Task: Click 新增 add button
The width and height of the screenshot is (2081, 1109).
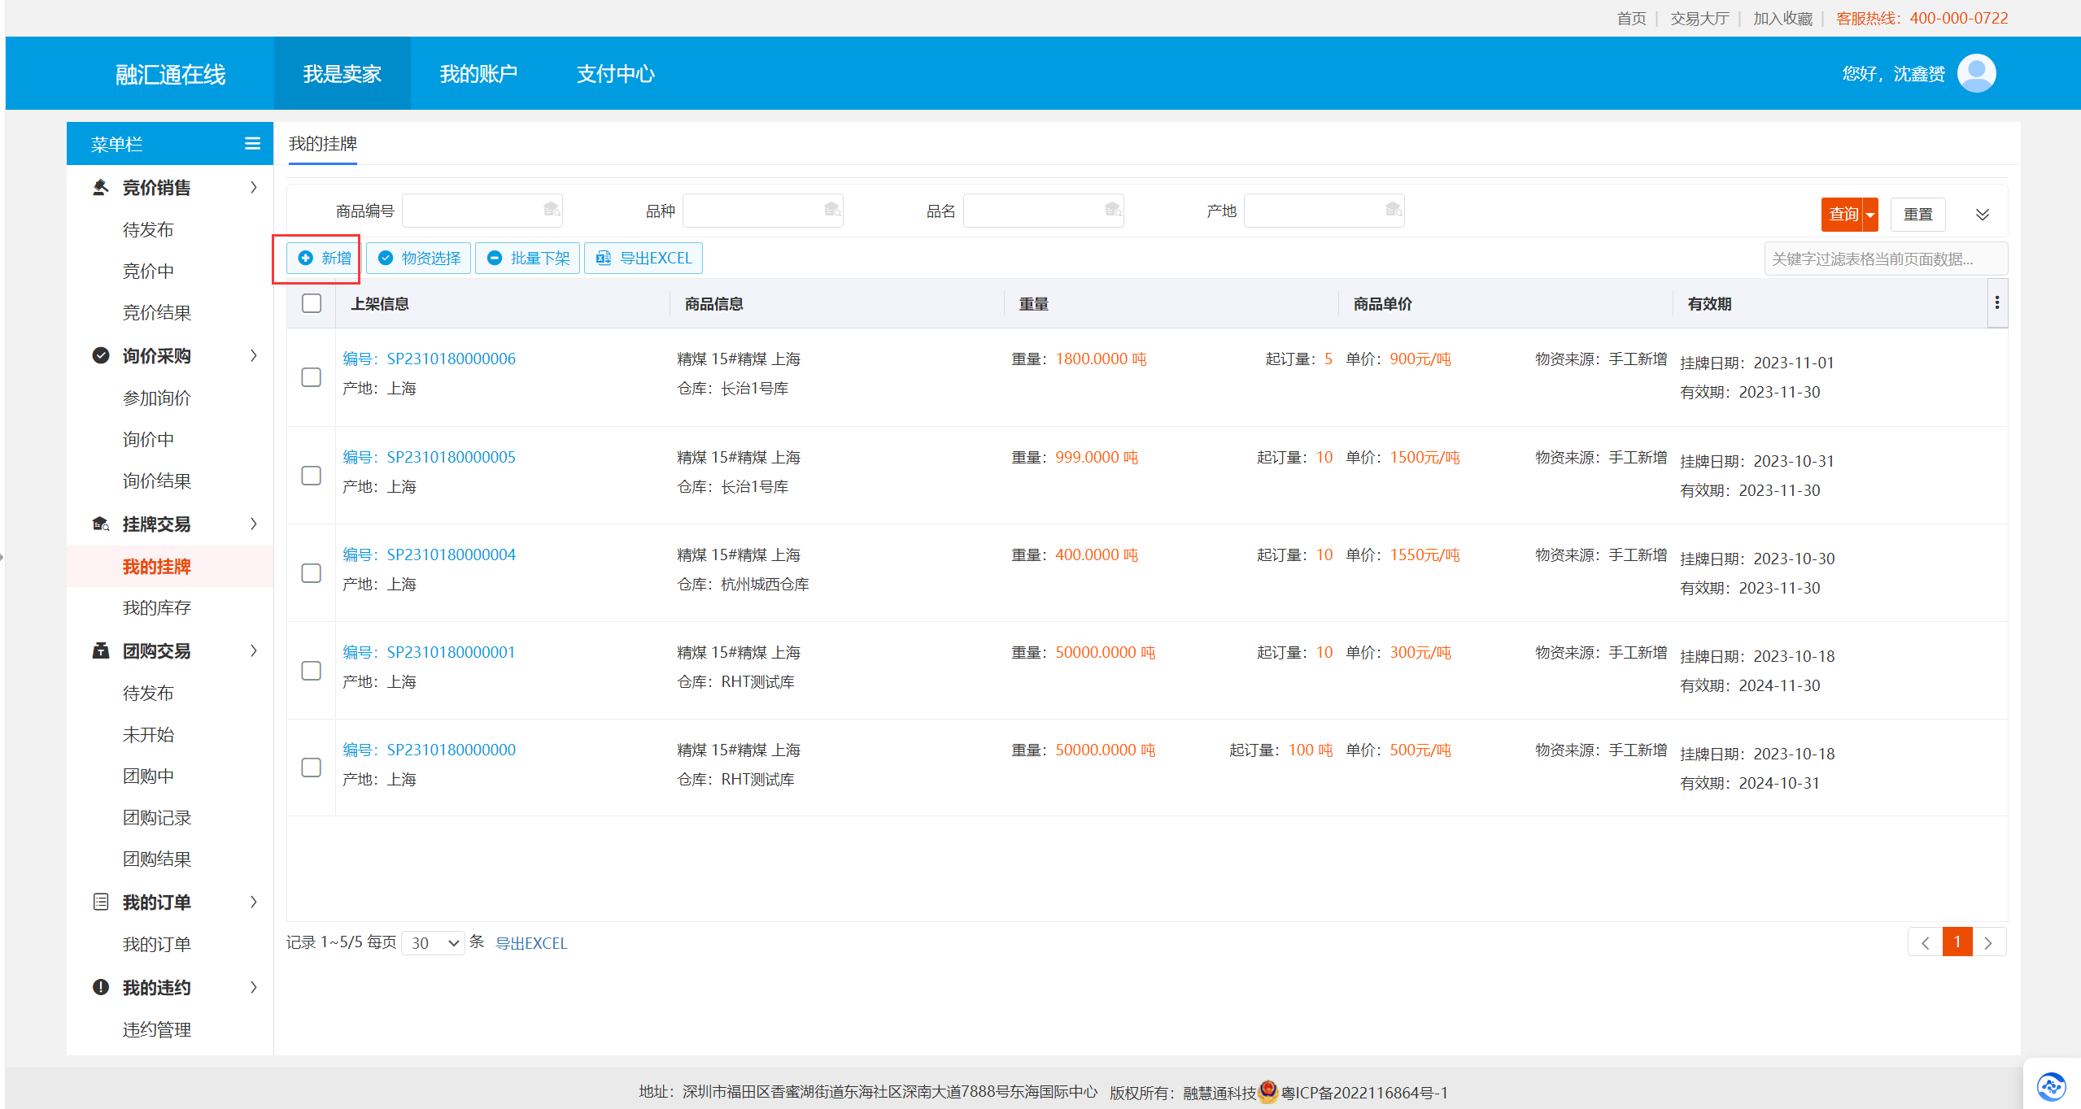Action: (324, 259)
